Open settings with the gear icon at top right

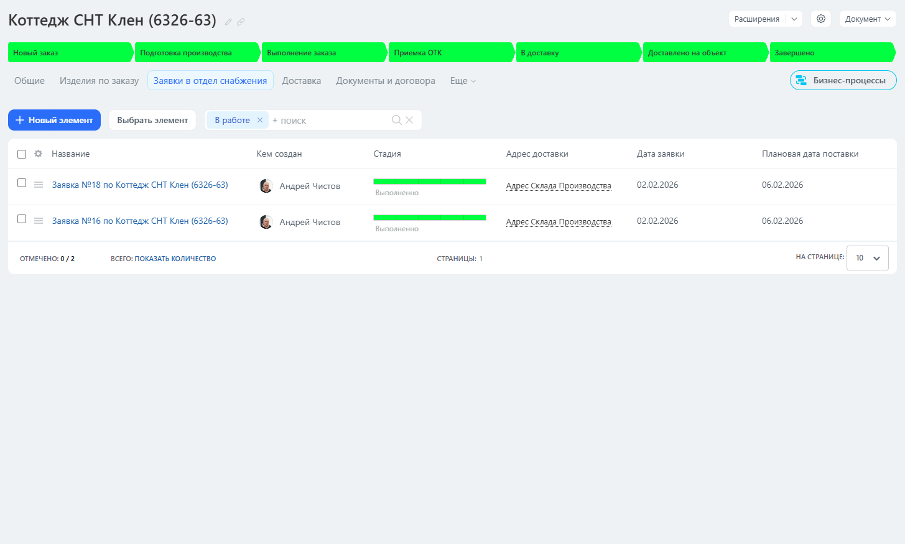(820, 19)
